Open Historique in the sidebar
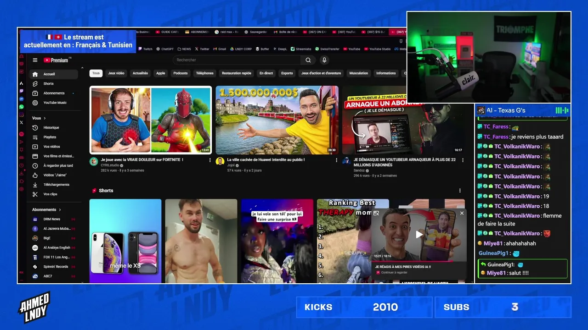This screenshot has height=330, width=588. coord(54,127)
